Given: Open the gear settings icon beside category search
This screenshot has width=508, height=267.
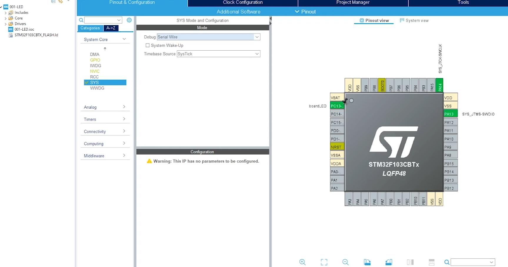Looking at the screenshot, I should (129, 20).
